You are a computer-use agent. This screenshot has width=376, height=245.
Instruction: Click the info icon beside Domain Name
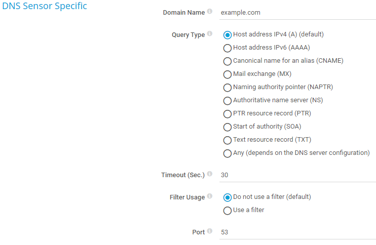coord(210,12)
